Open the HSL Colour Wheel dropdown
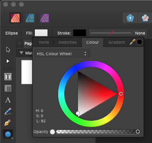 62,54
